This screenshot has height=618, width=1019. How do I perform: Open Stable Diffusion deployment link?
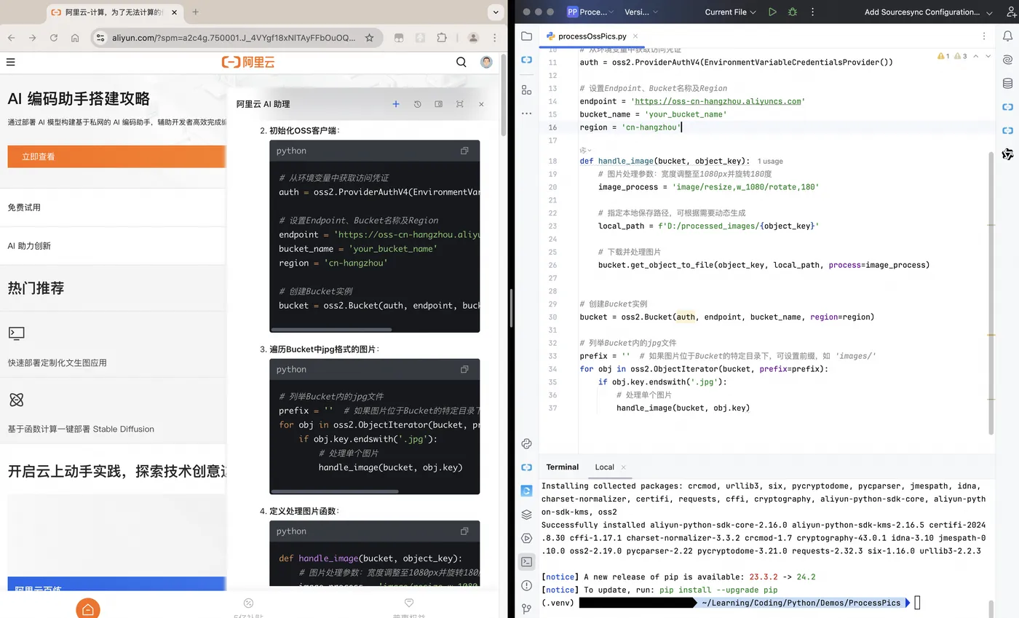click(81, 429)
